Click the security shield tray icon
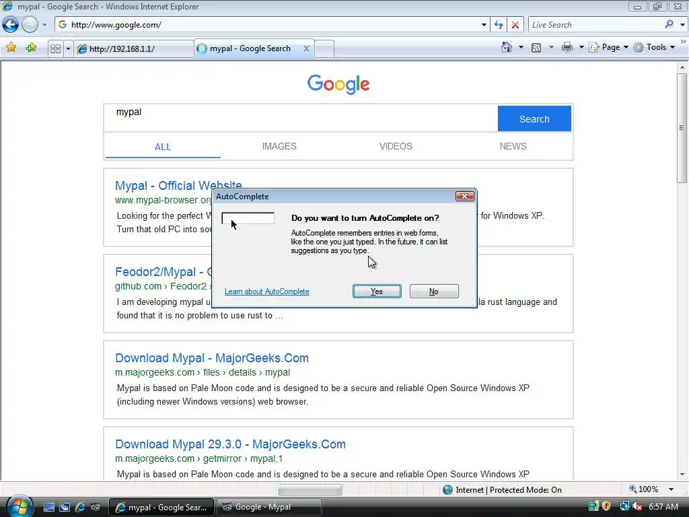Image resolution: width=689 pixels, height=517 pixels. coord(607,506)
